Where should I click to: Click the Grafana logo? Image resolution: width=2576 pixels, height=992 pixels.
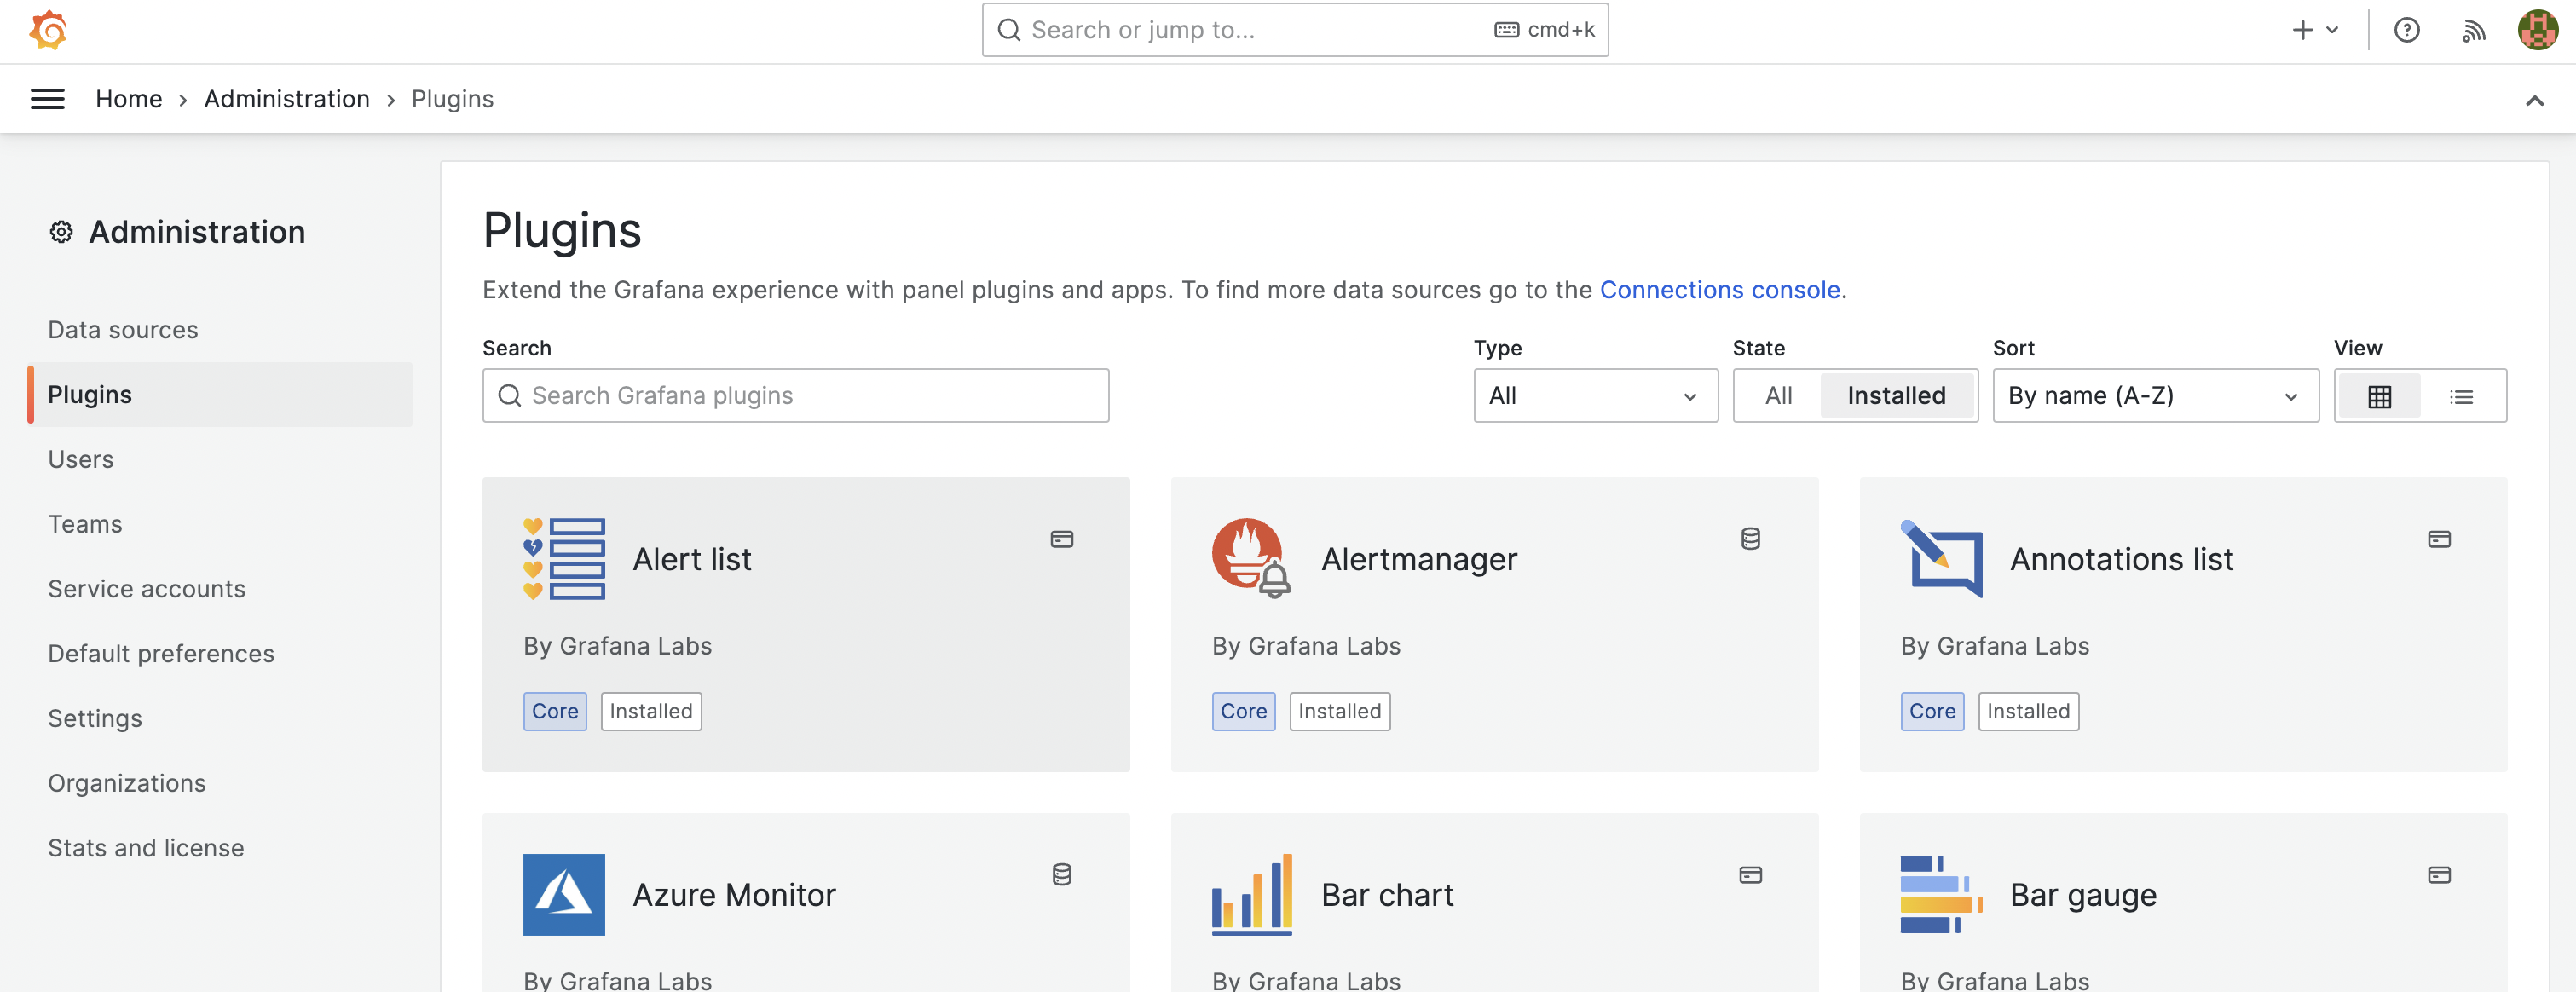pos(47,30)
